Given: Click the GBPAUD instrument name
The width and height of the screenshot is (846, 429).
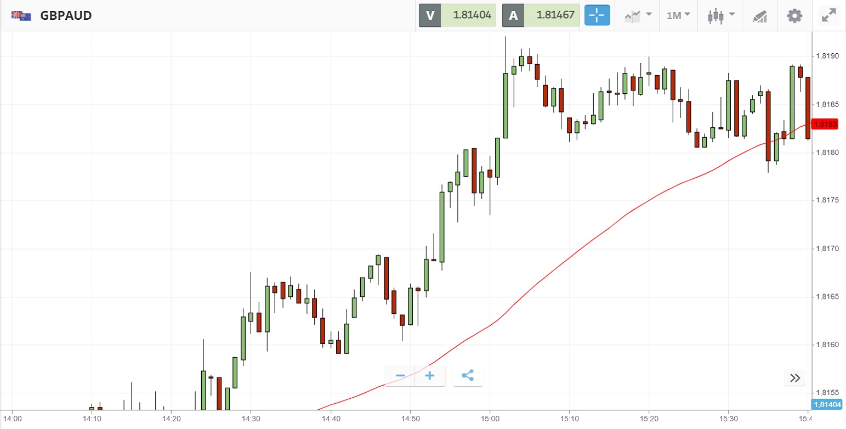Looking at the screenshot, I should (66, 15).
